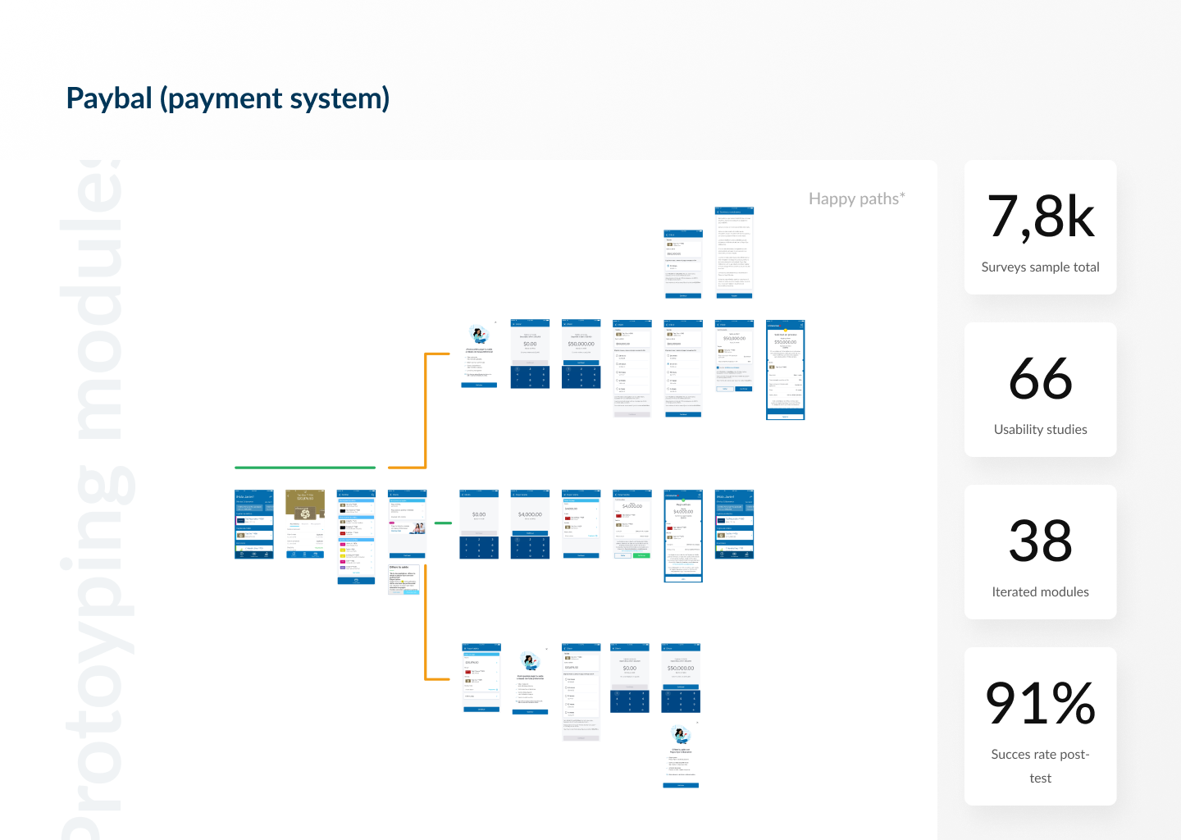Click the orange branching connector line

coord(425,410)
